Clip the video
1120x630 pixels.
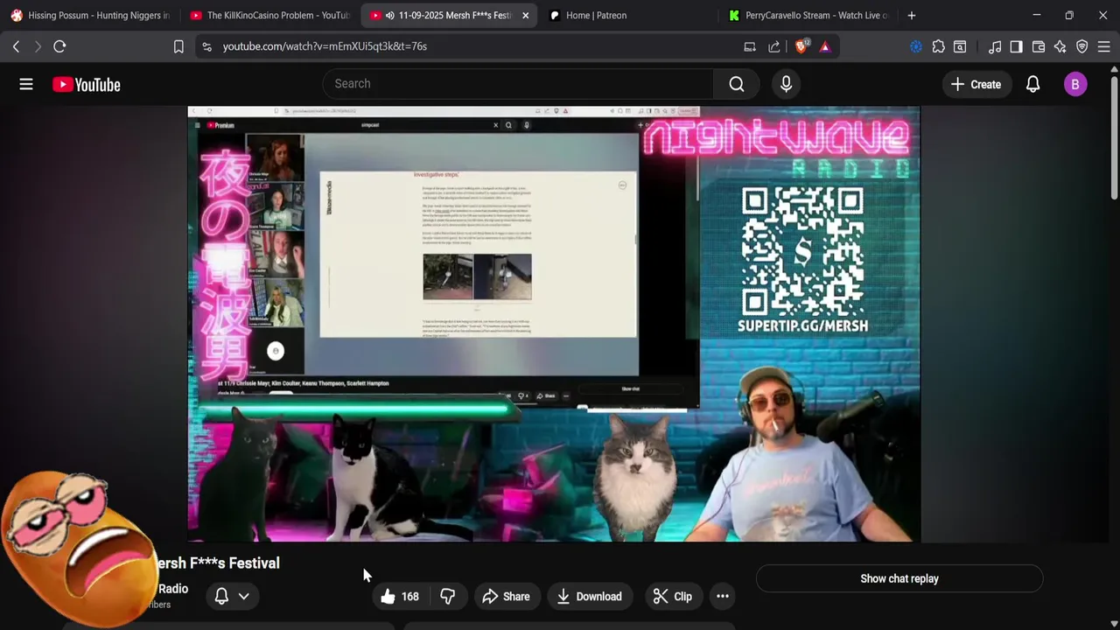(673, 597)
